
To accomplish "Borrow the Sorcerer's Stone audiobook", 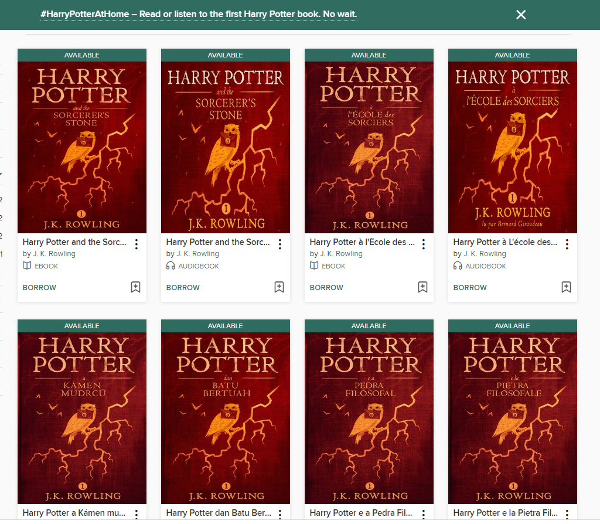I will click(x=183, y=288).
